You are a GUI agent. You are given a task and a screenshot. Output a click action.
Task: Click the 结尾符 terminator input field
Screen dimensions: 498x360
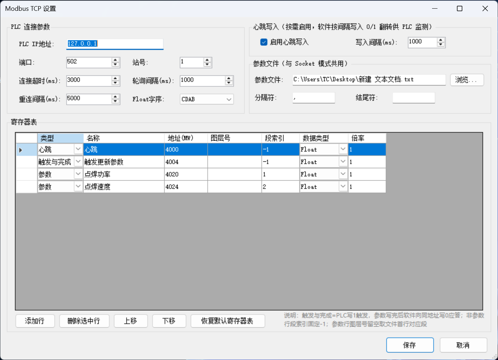coord(414,98)
